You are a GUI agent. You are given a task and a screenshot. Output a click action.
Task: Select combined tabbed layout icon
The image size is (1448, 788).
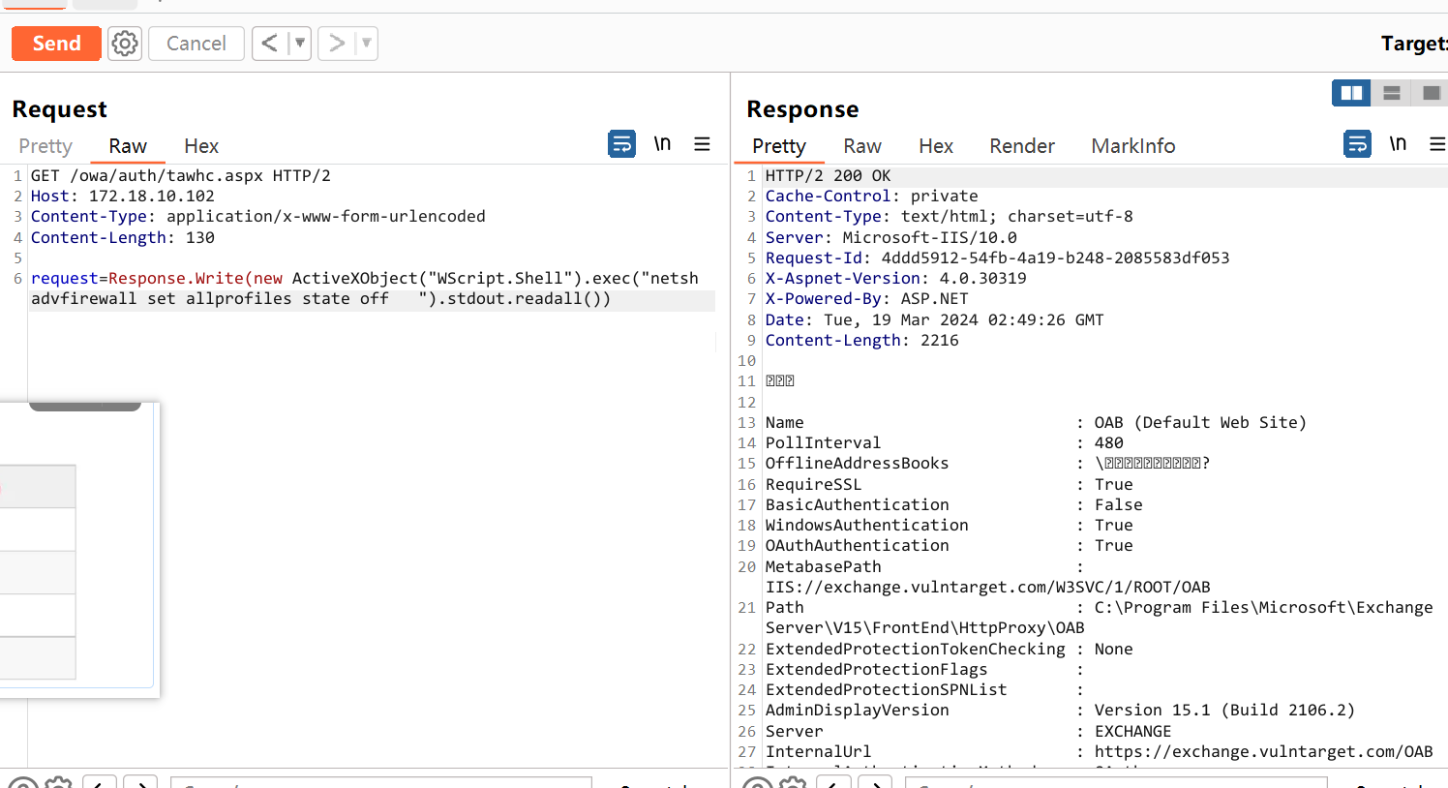[x=1431, y=93]
